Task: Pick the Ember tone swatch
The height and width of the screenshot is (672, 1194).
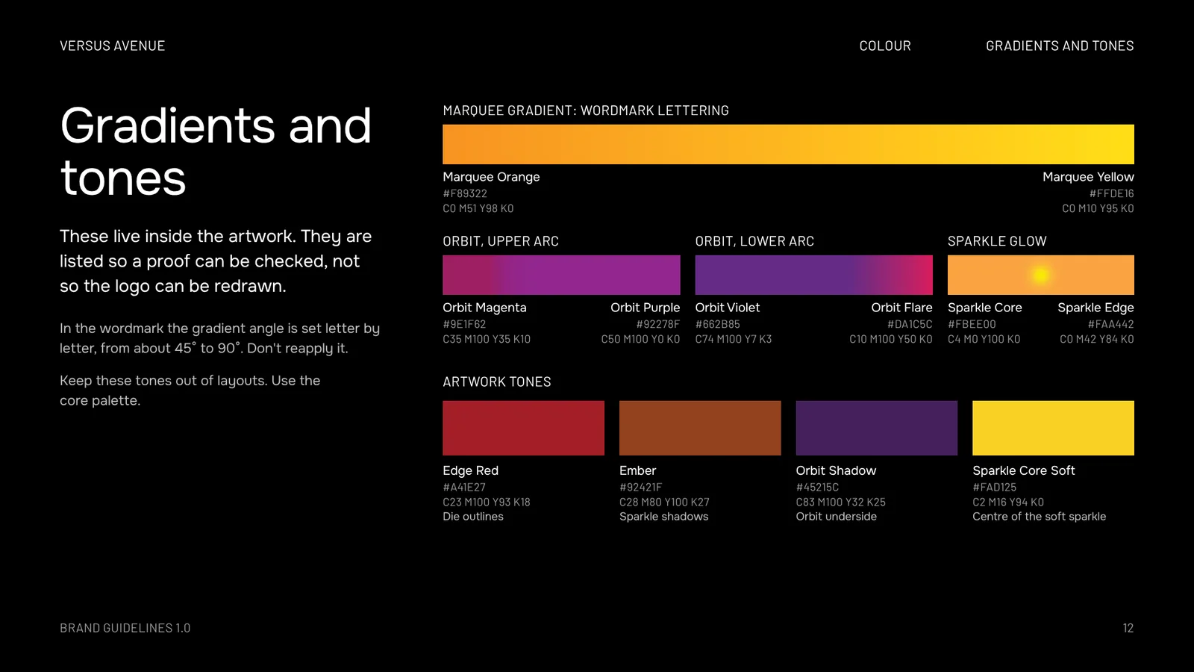Action: [x=700, y=428]
